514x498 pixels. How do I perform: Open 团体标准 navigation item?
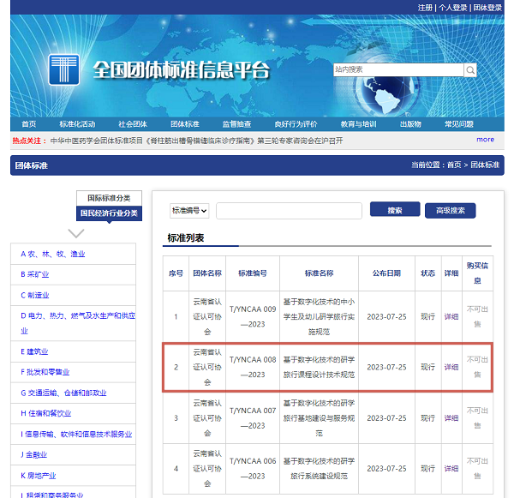tap(185, 124)
